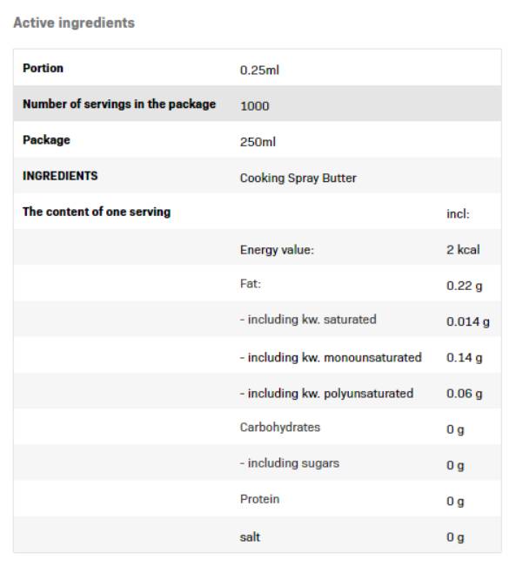Click the 250ml package value
The height and width of the screenshot is (567, 516).
pos(258,142)
